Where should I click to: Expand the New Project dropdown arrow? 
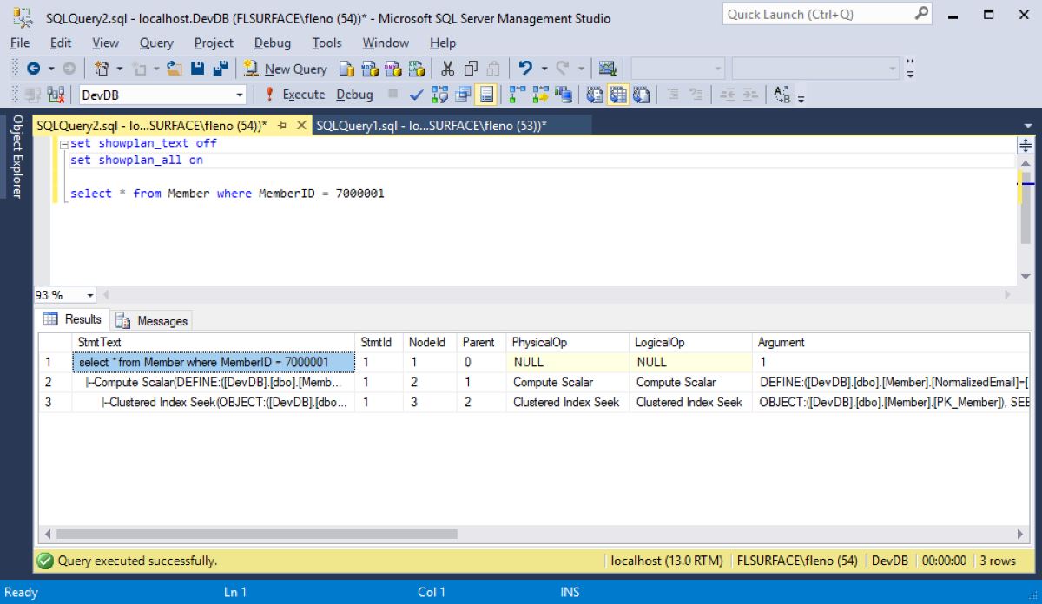tap(119, 69)
